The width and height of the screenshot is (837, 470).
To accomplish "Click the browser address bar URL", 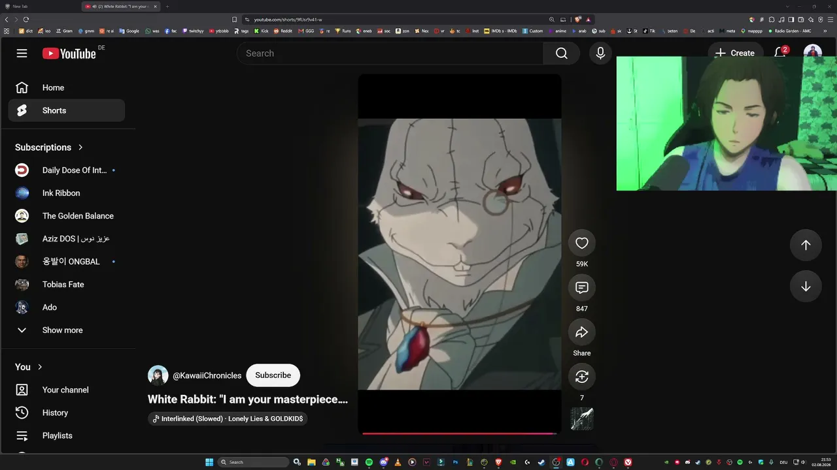I will pyautogui.click(x=288, y=20).
